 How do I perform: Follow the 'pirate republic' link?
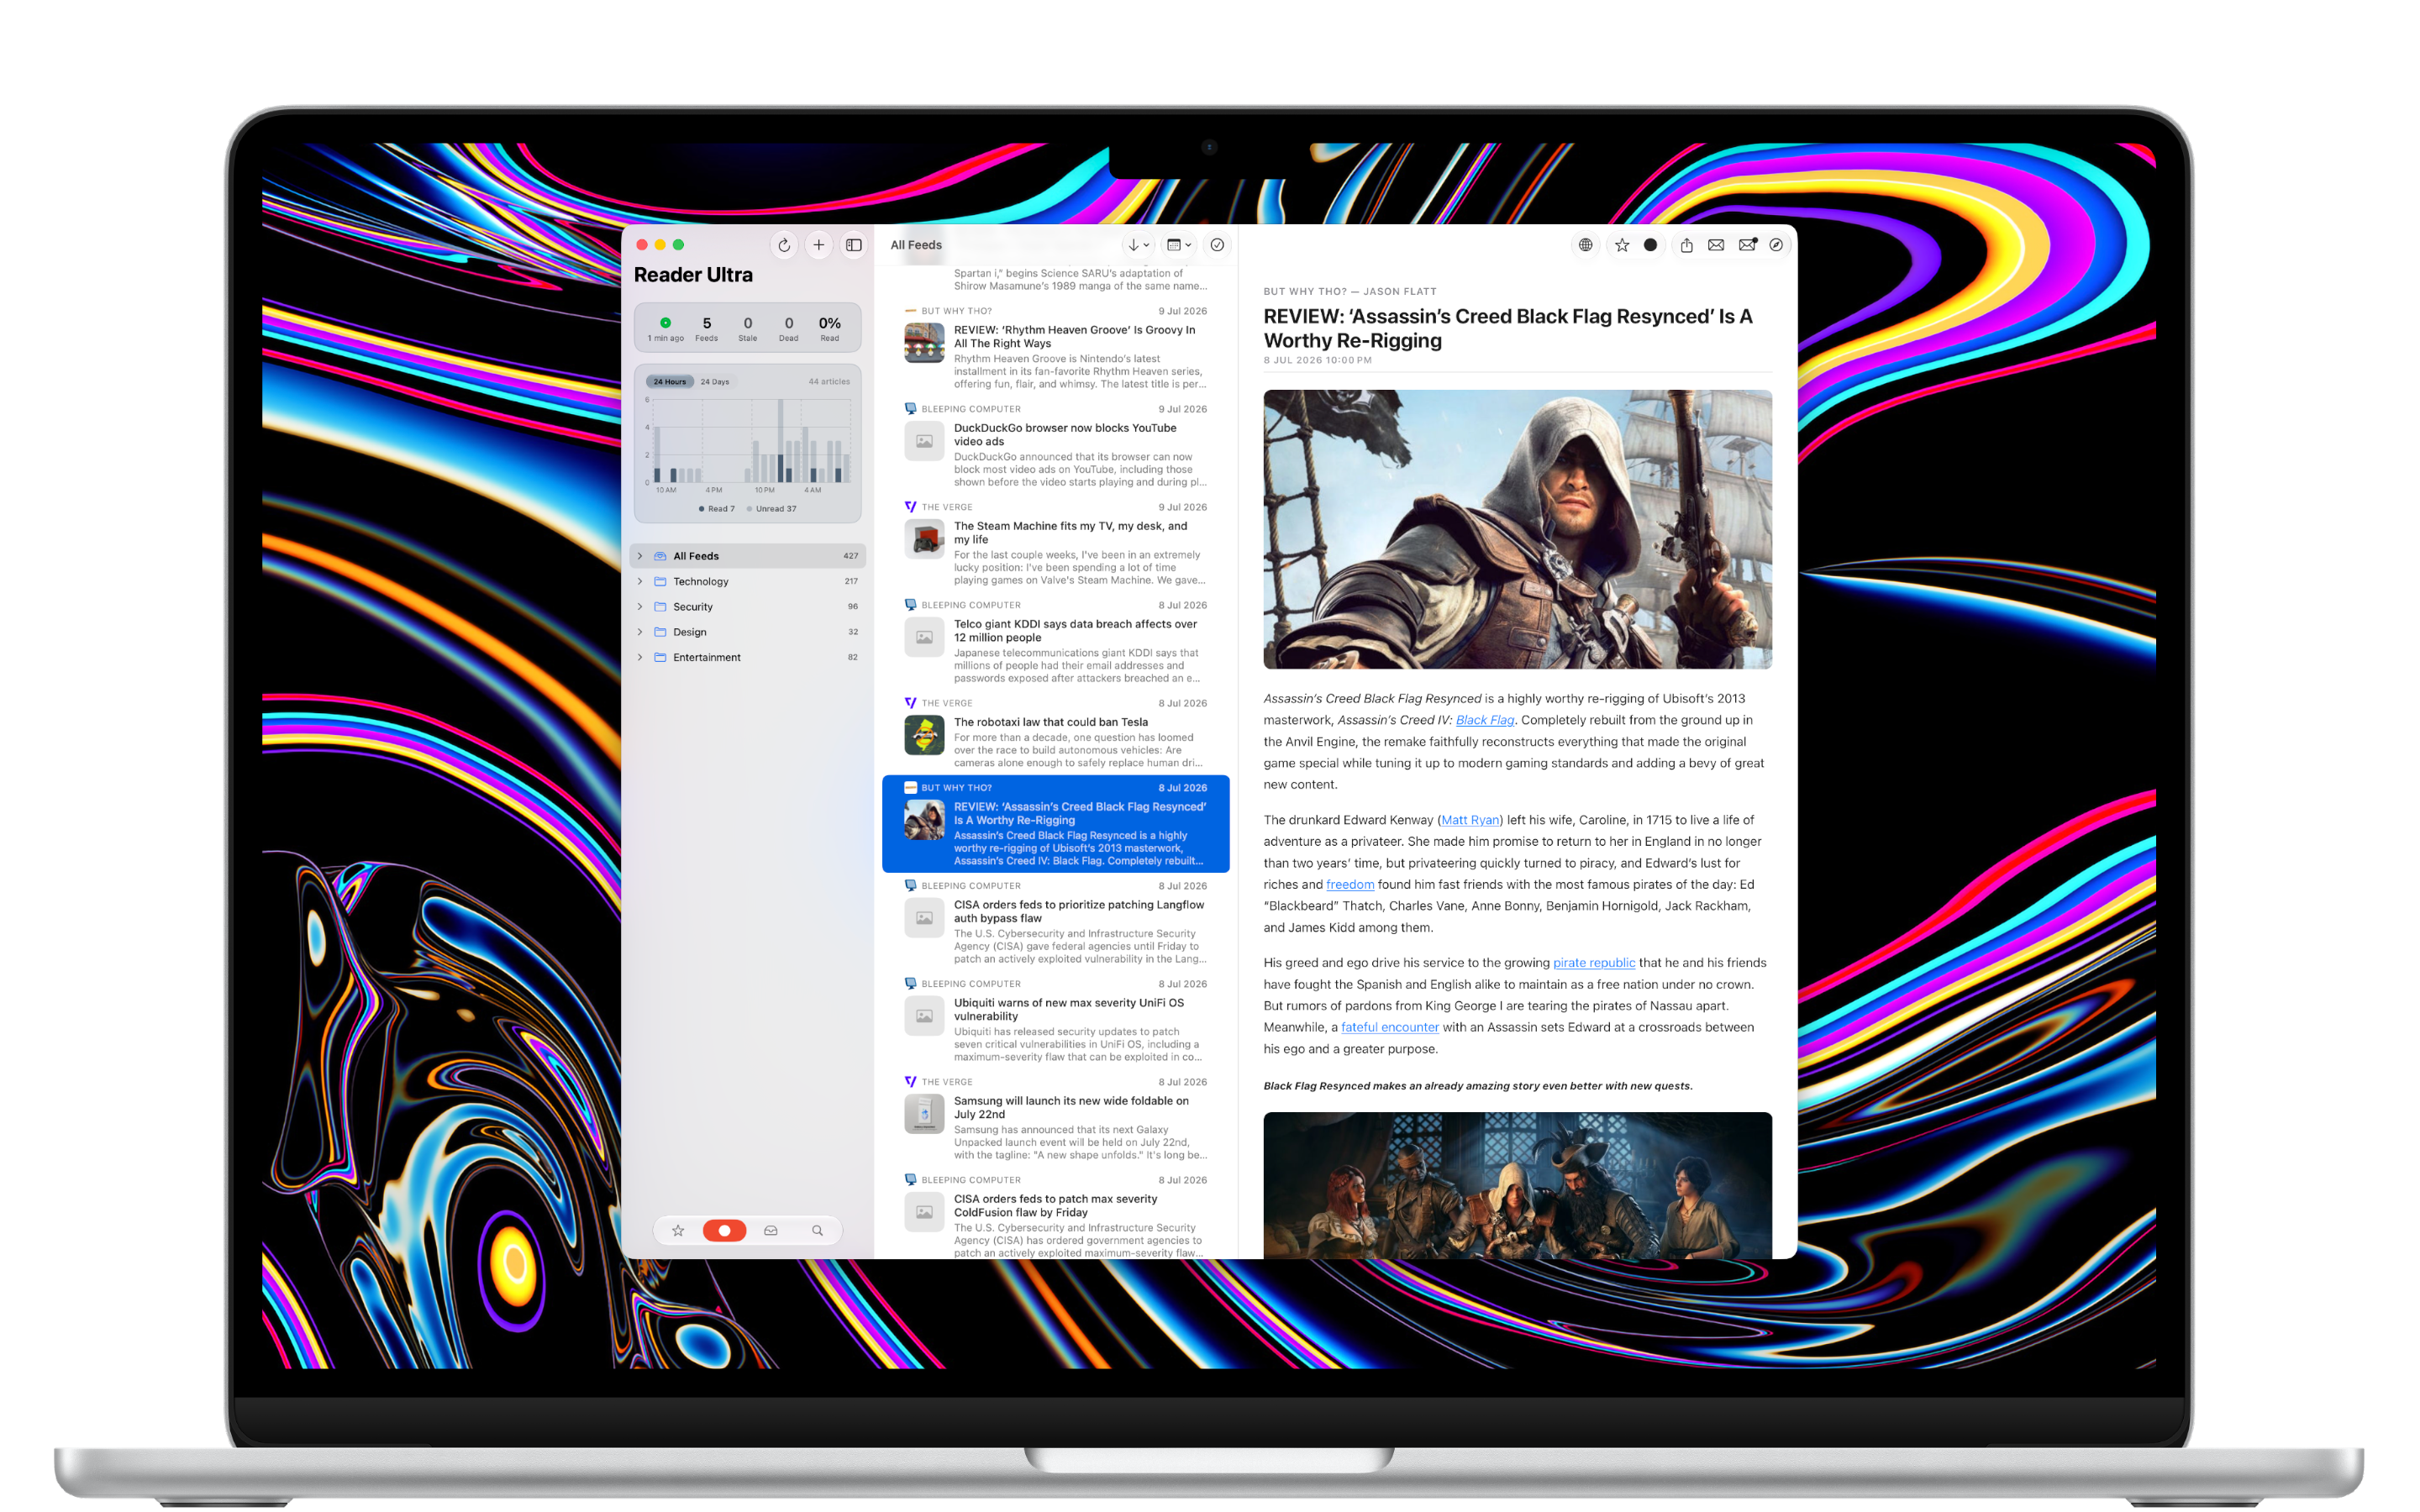click(1594, 963)
